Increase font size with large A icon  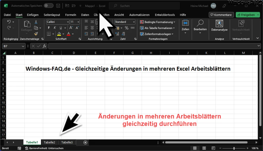71,28
